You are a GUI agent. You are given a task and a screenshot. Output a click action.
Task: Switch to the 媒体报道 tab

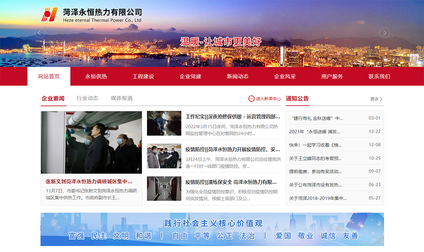(x=122, y=98)
